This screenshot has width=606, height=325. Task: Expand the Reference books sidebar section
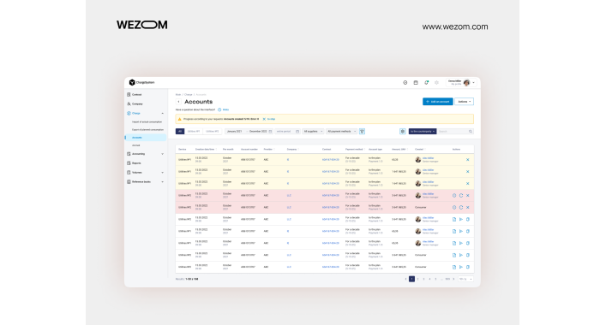click(162, 182)
